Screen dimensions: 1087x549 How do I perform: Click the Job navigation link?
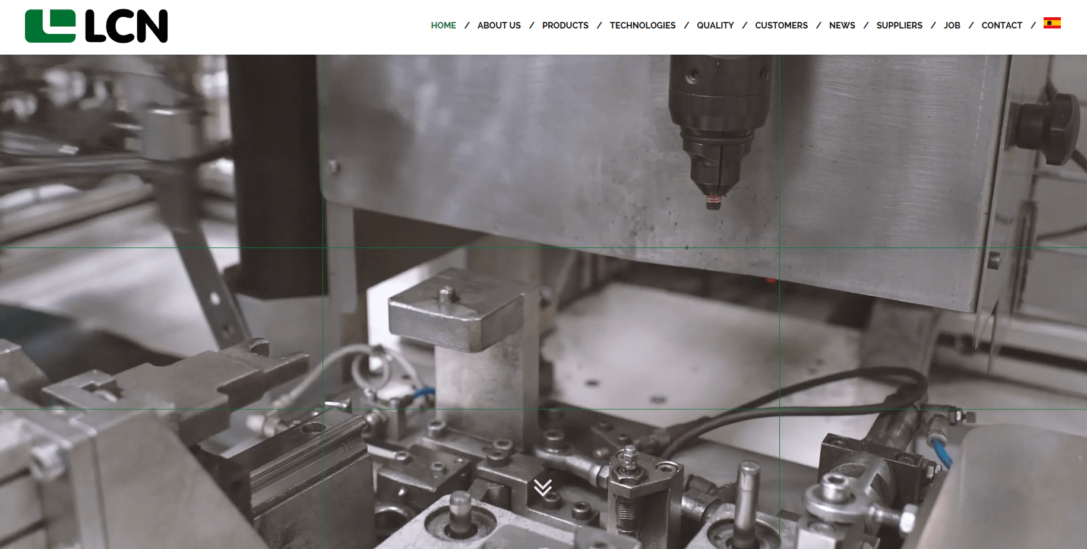pos(952,26)
